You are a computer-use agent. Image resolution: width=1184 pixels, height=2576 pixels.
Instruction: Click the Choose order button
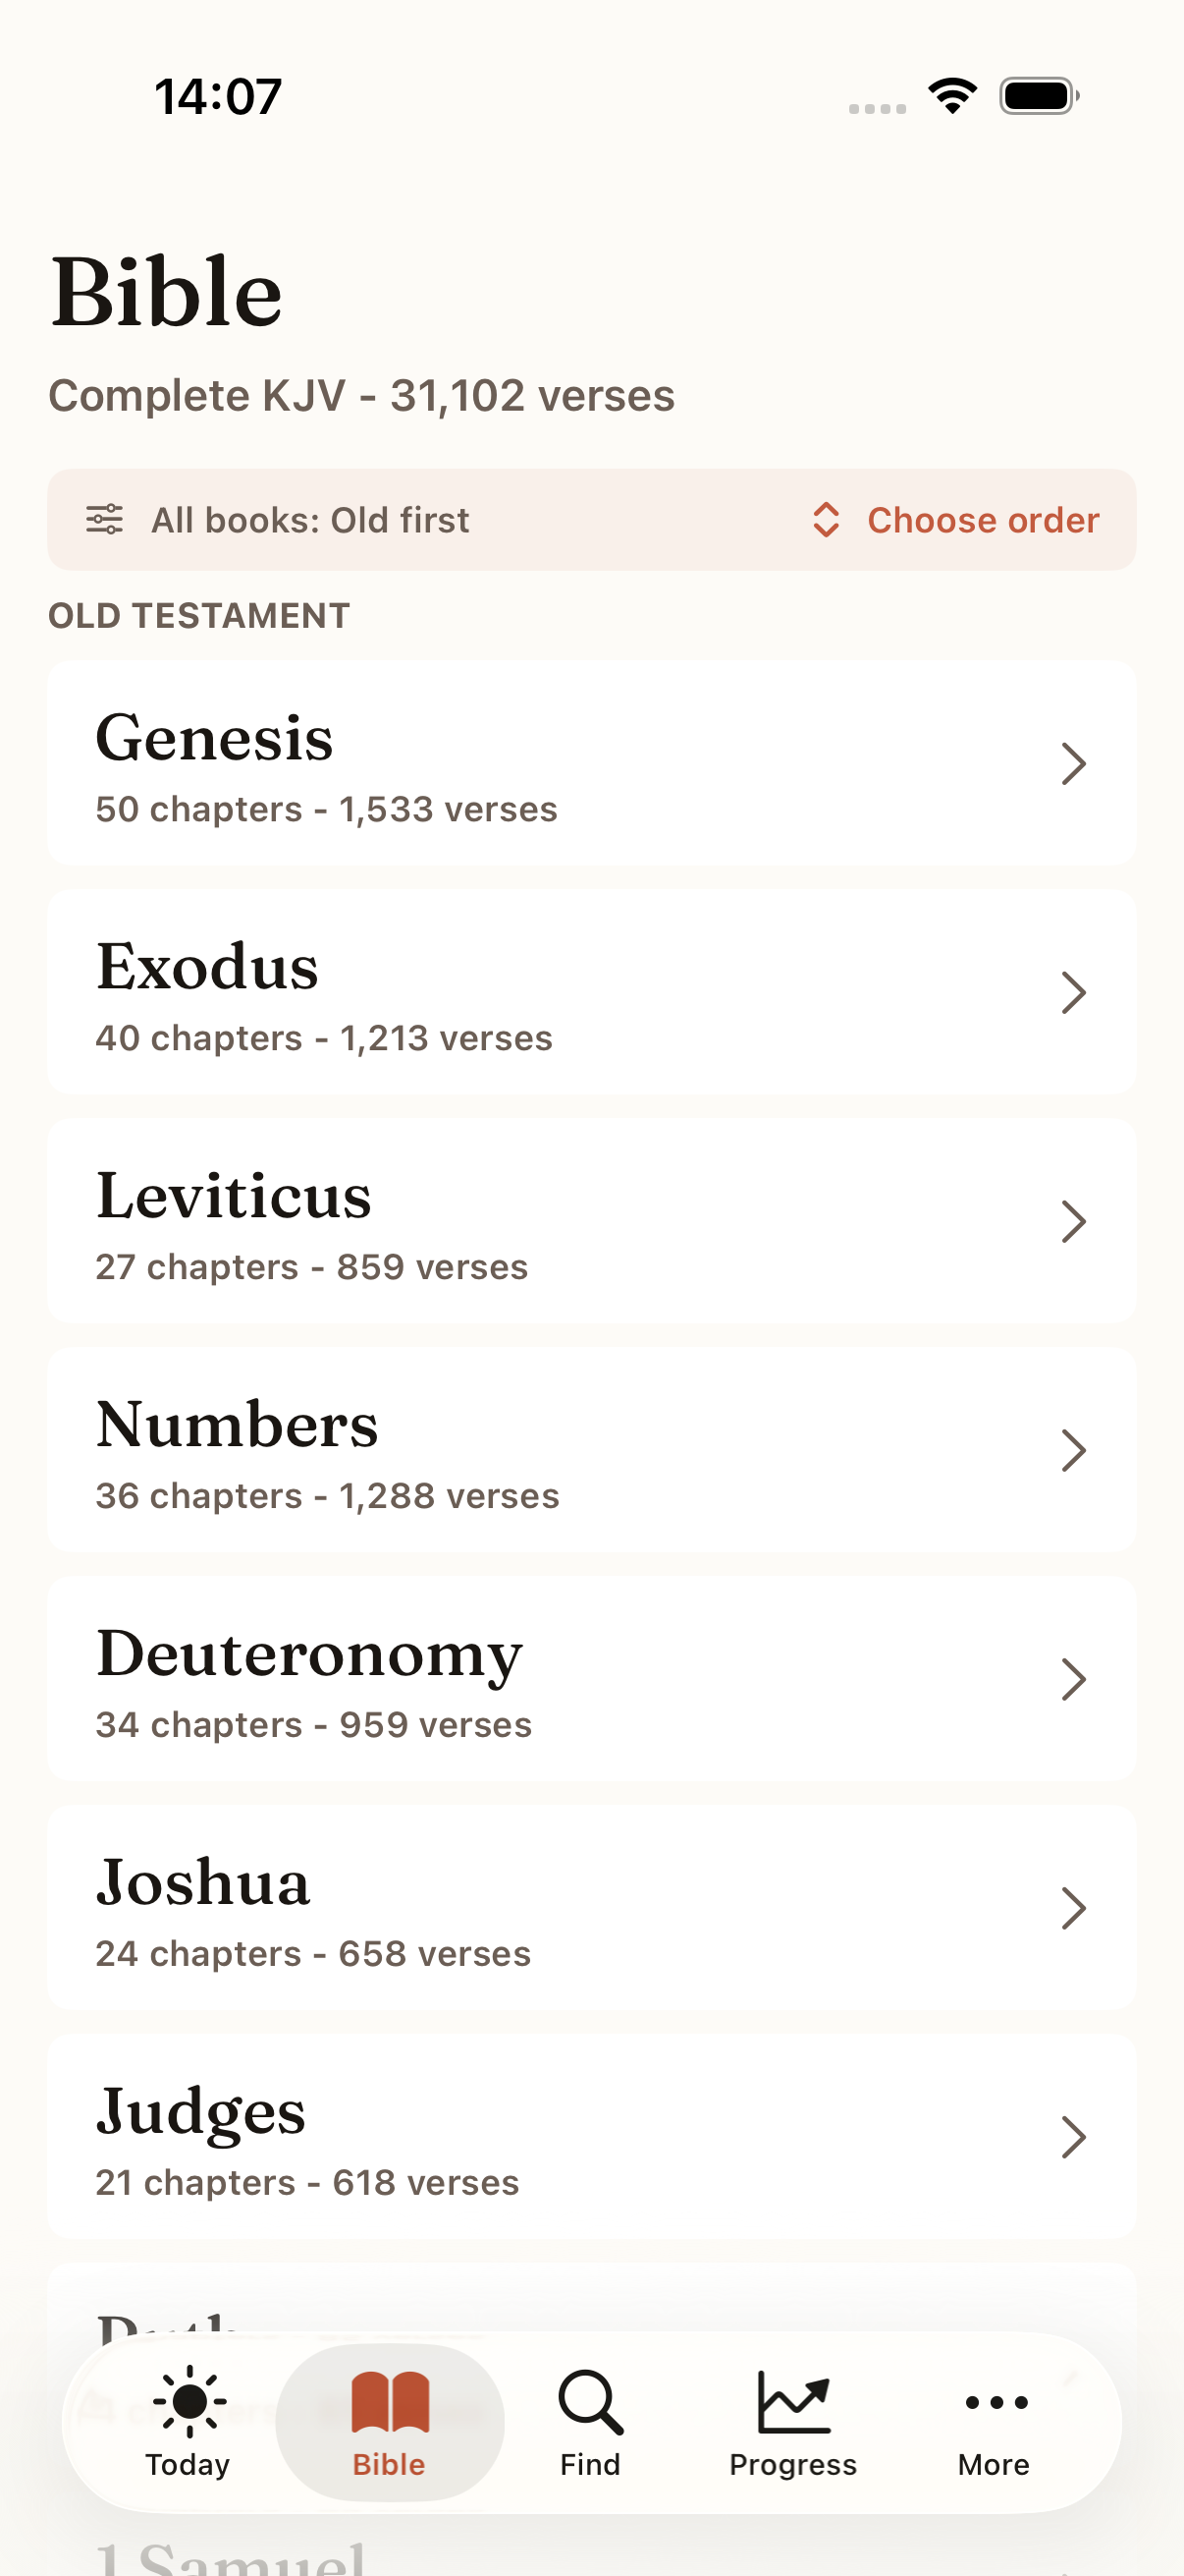pyautogui.click(x=956, y=520)
